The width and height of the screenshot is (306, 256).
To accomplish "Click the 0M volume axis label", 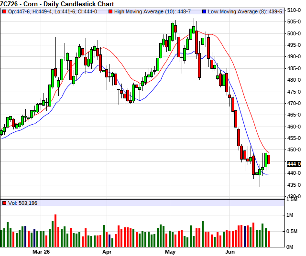I will pos(290,247).
